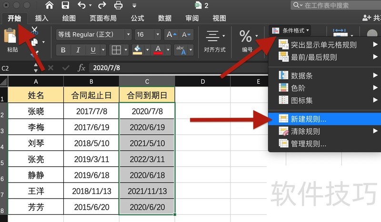
Task: Open the 图标集 submenu
Action: pos(325,100)
